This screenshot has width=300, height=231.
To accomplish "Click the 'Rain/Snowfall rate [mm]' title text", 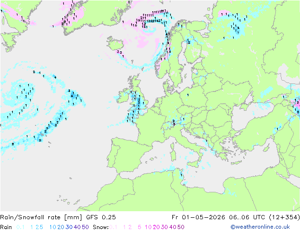I will coord(41,217).
